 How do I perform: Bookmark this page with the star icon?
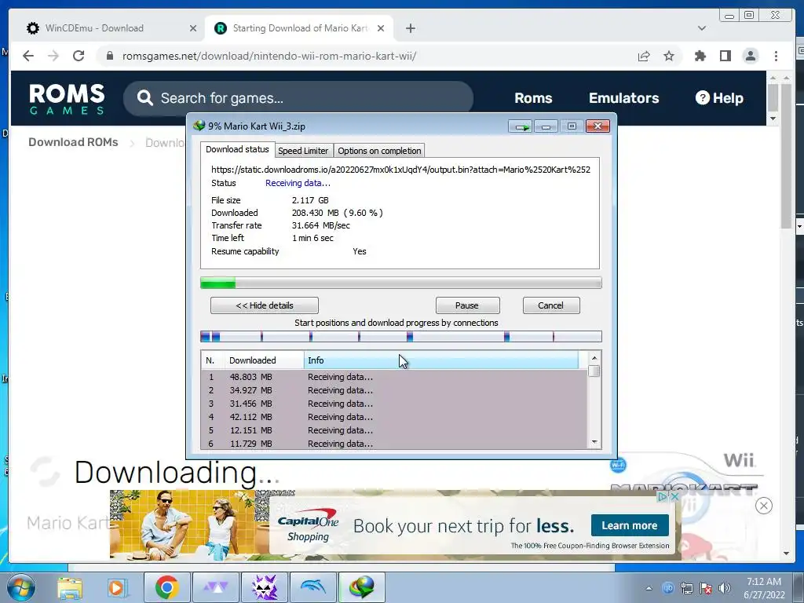click(x=669, y=56)
